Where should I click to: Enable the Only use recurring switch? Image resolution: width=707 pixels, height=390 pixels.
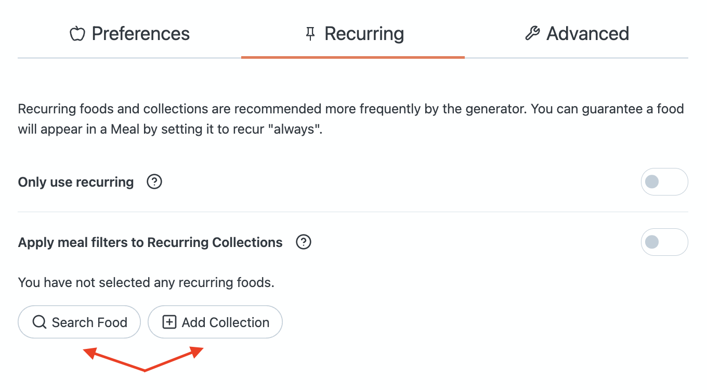[664, 182]
